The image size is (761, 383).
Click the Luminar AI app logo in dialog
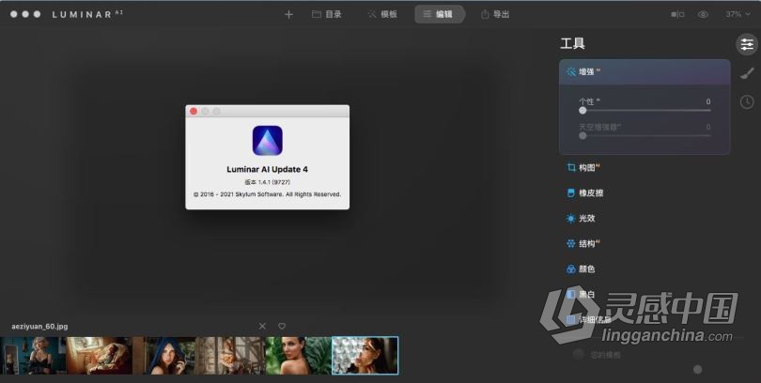pos(268,141)
